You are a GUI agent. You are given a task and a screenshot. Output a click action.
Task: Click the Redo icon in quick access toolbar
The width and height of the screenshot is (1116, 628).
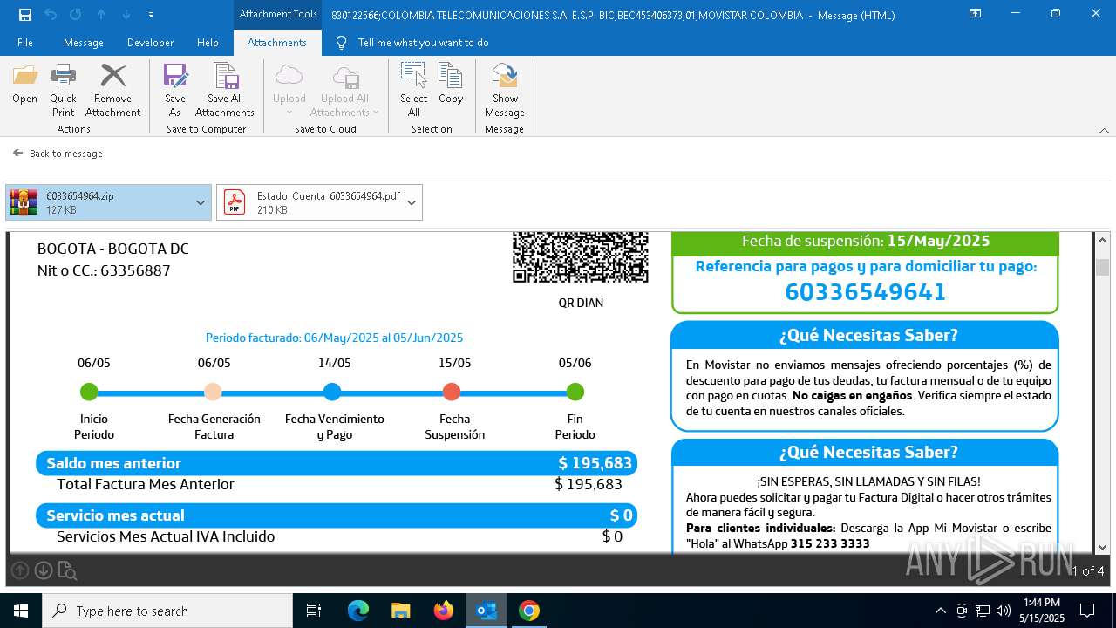click(76, 14)
